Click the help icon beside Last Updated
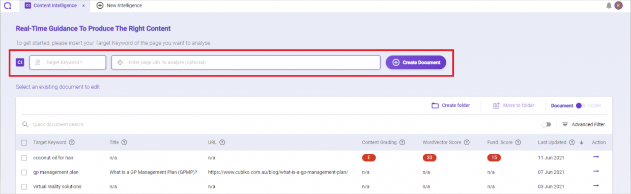This screenshot has height=194, width=631. 572,143
